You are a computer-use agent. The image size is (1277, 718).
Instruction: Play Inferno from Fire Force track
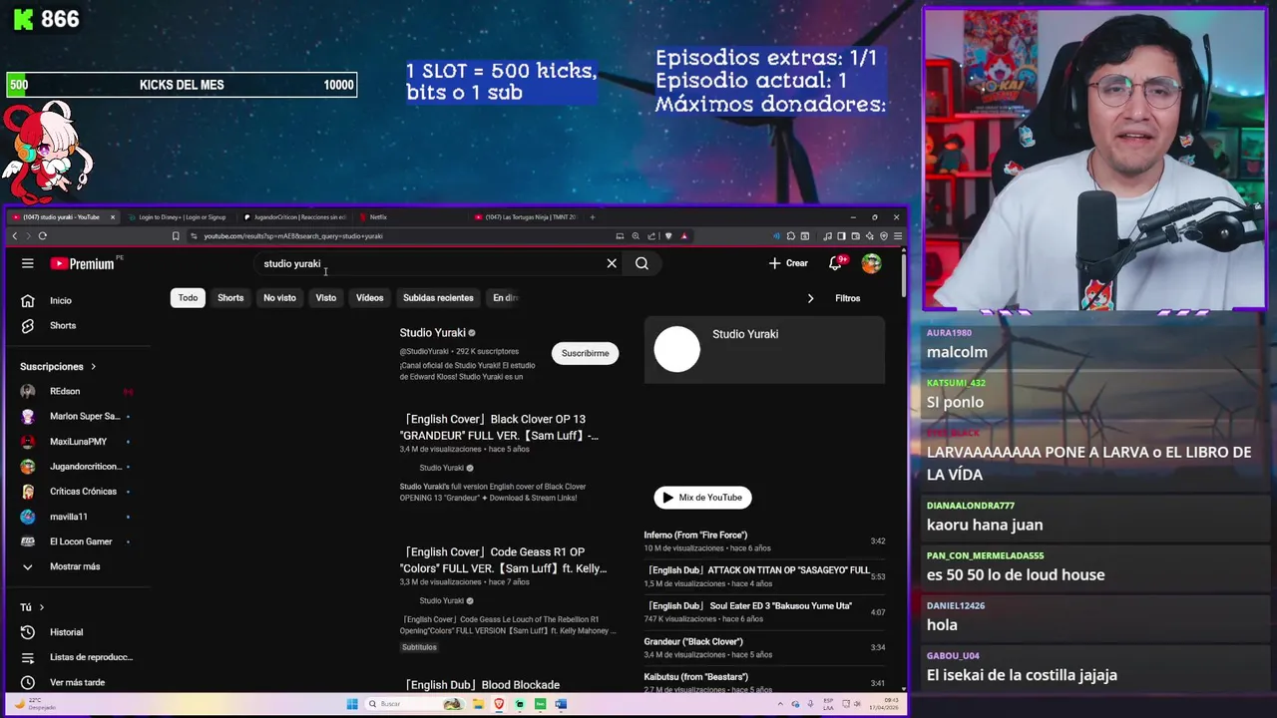click(x=764, y=540)
